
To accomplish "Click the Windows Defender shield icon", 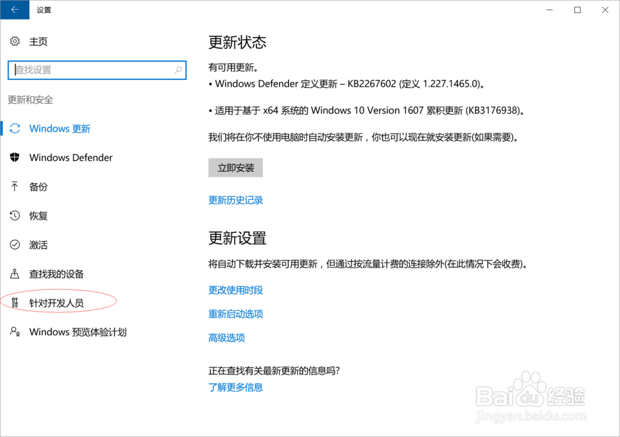I will (15, 158).
